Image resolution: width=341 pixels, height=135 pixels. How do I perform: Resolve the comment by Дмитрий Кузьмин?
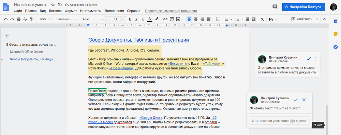309,59
